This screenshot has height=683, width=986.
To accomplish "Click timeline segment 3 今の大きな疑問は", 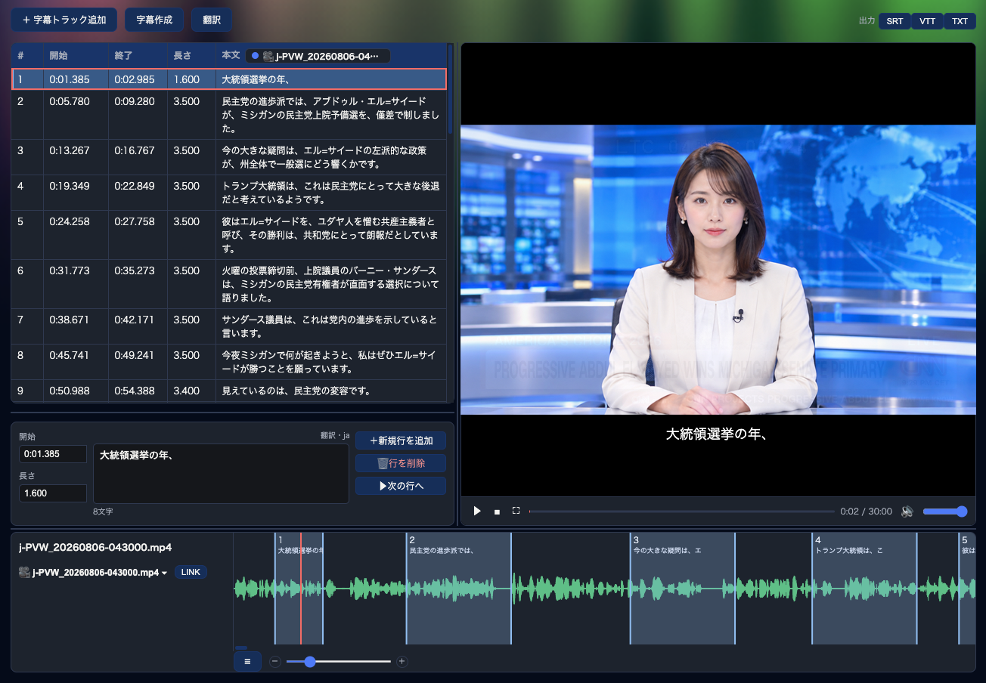I will tap(683, 589).
